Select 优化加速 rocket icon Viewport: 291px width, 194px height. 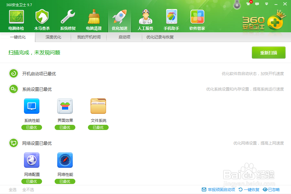(x=120, y=17)
